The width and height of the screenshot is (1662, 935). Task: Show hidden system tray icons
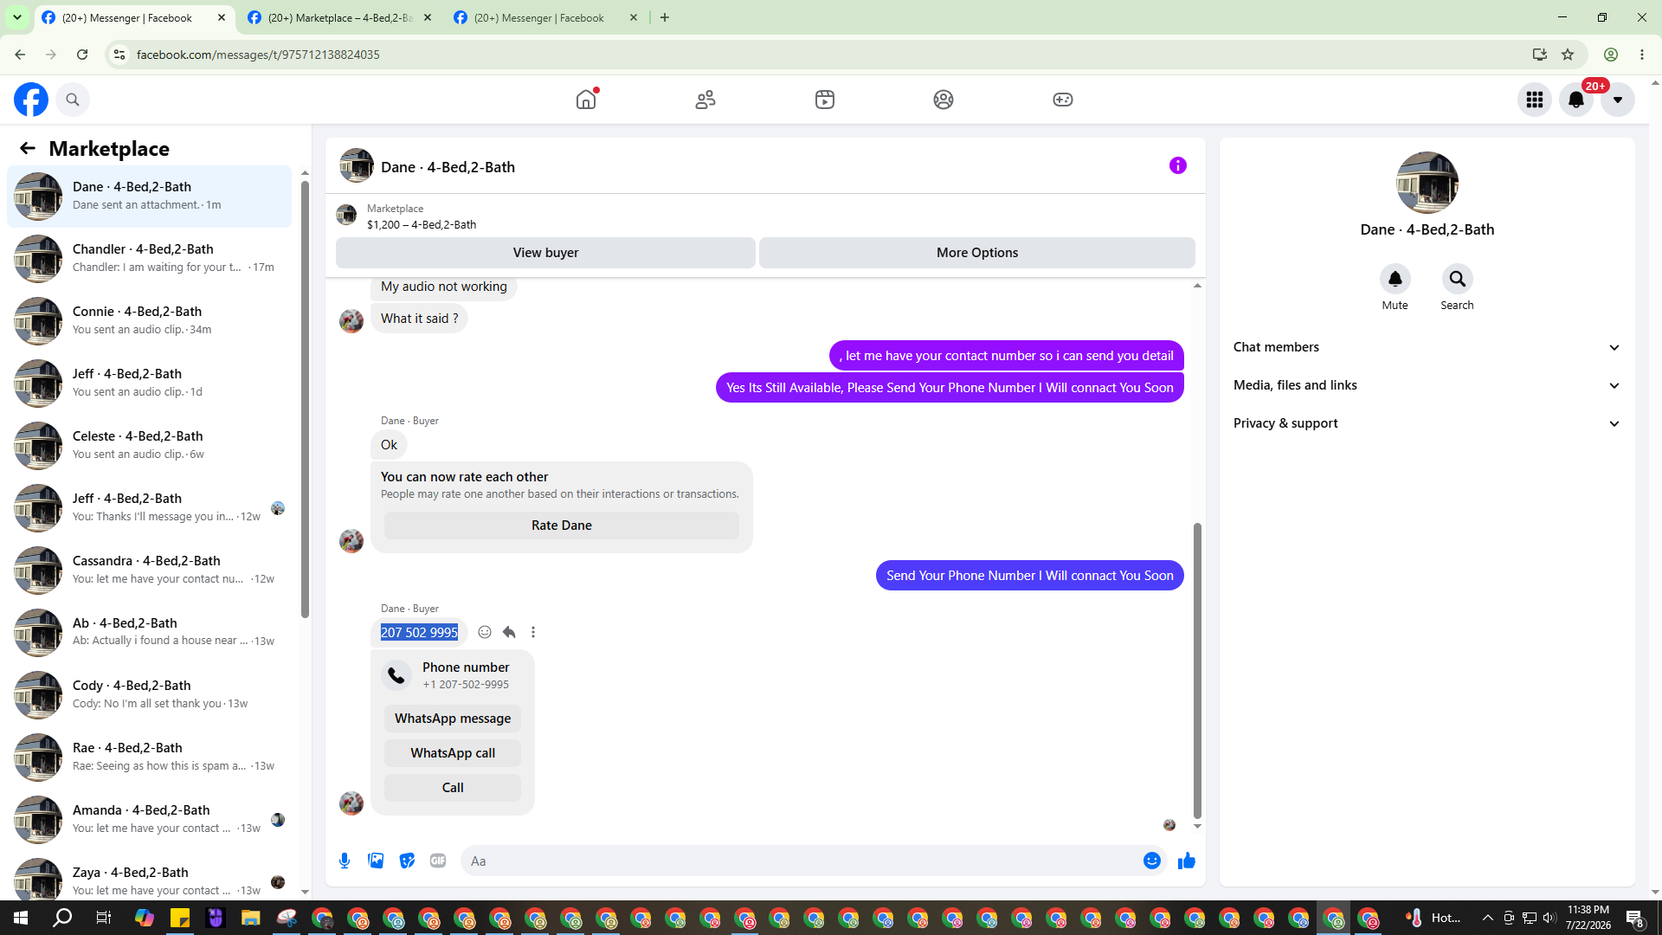click(1488, 918)
